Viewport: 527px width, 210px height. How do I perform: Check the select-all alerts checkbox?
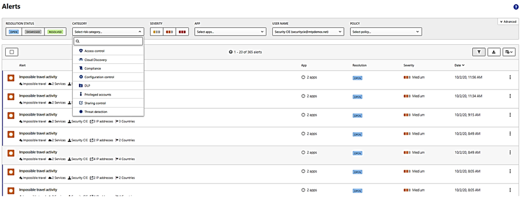[12, 52]
